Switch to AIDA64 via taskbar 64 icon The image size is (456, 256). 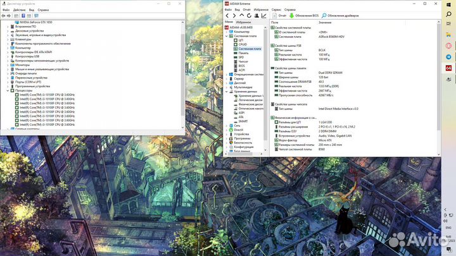coord(448,68)
